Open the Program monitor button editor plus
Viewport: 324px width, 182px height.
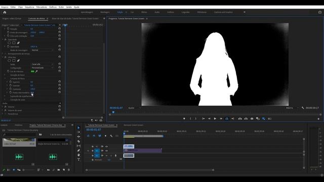(318, 119)
